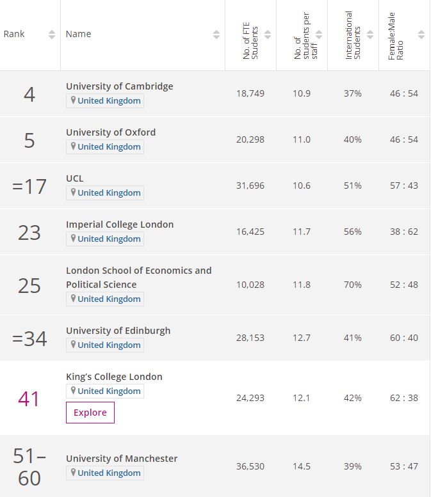This screenshot has width=431, height=497.
Task: Sort by International Students arrows
Action: (x=370, y=35)
